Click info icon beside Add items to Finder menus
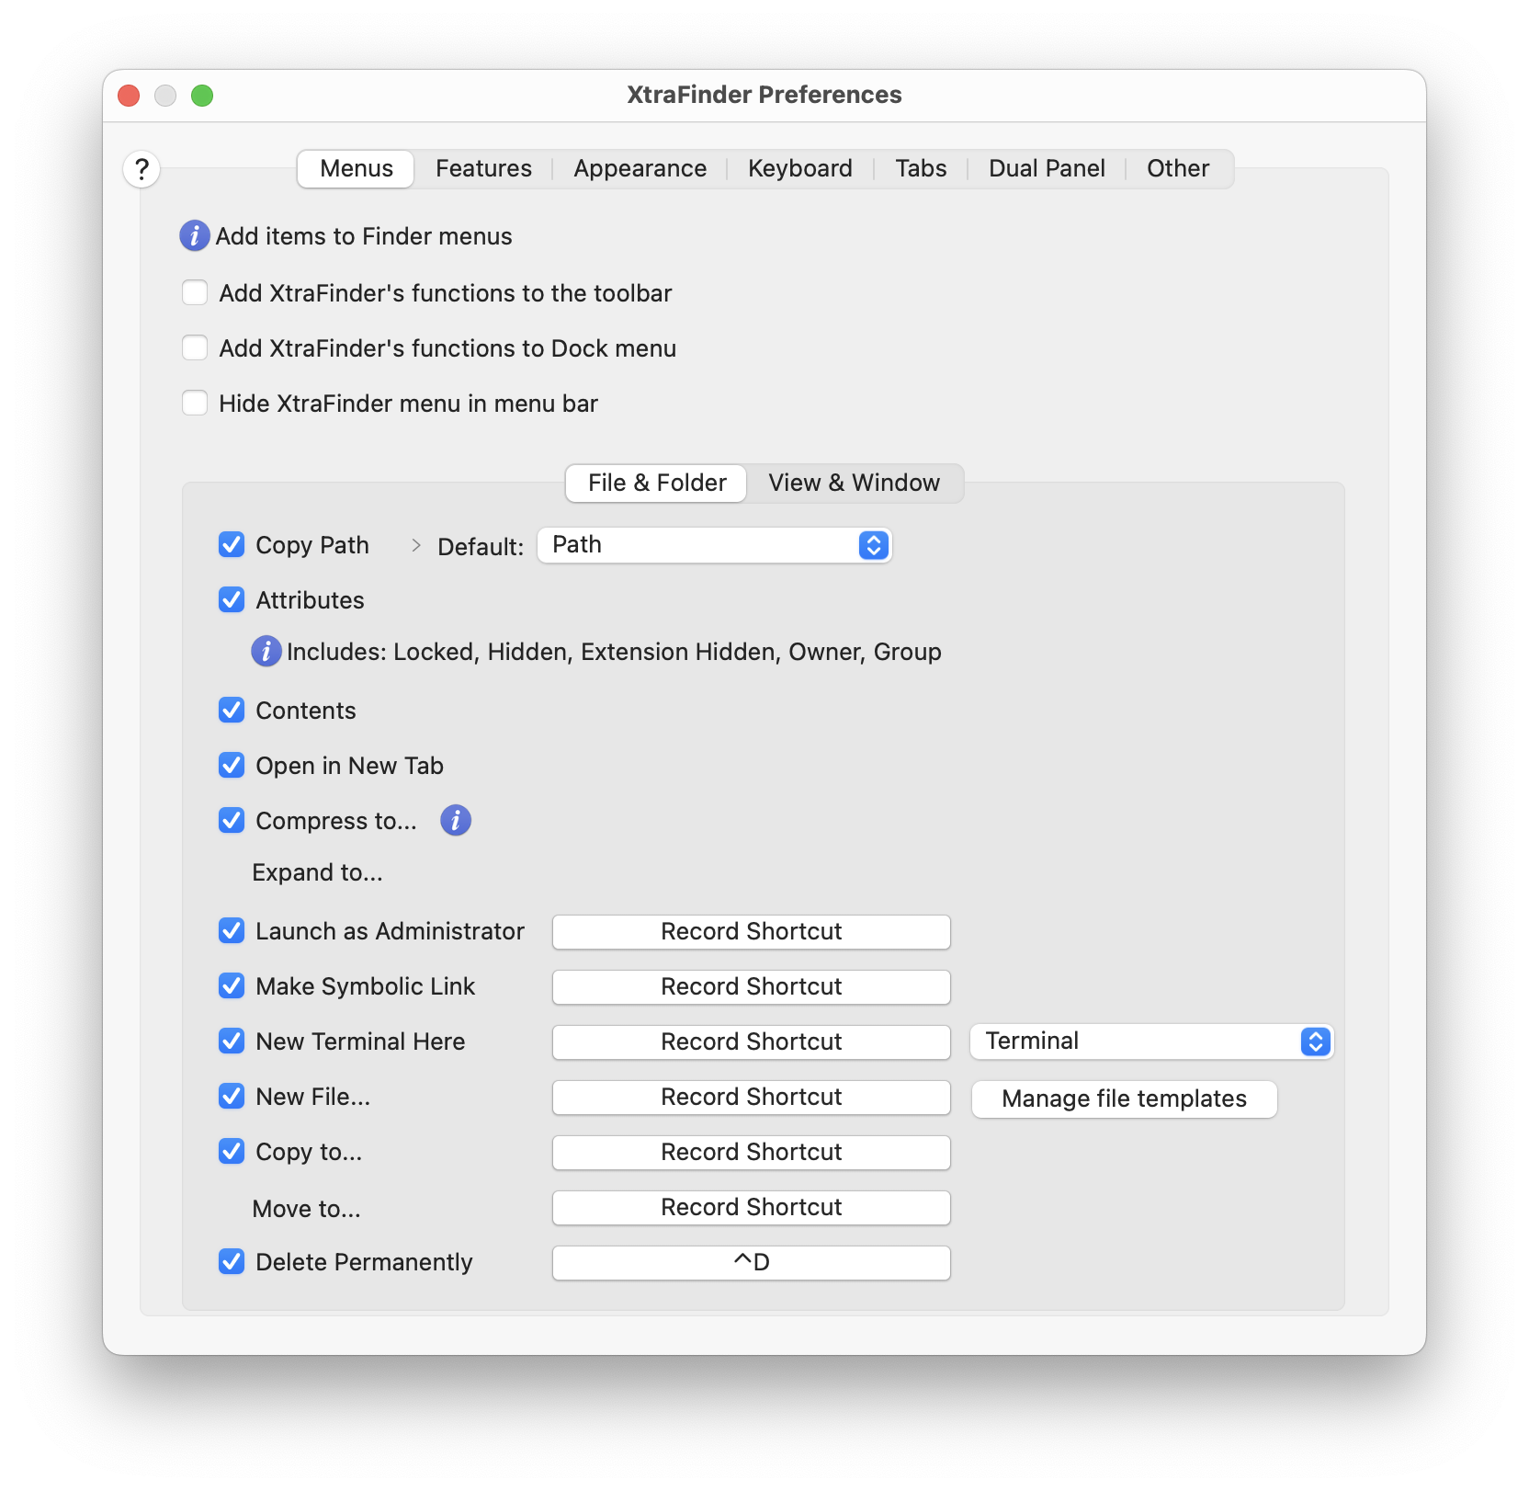1529x1491 pixels. 194,236
